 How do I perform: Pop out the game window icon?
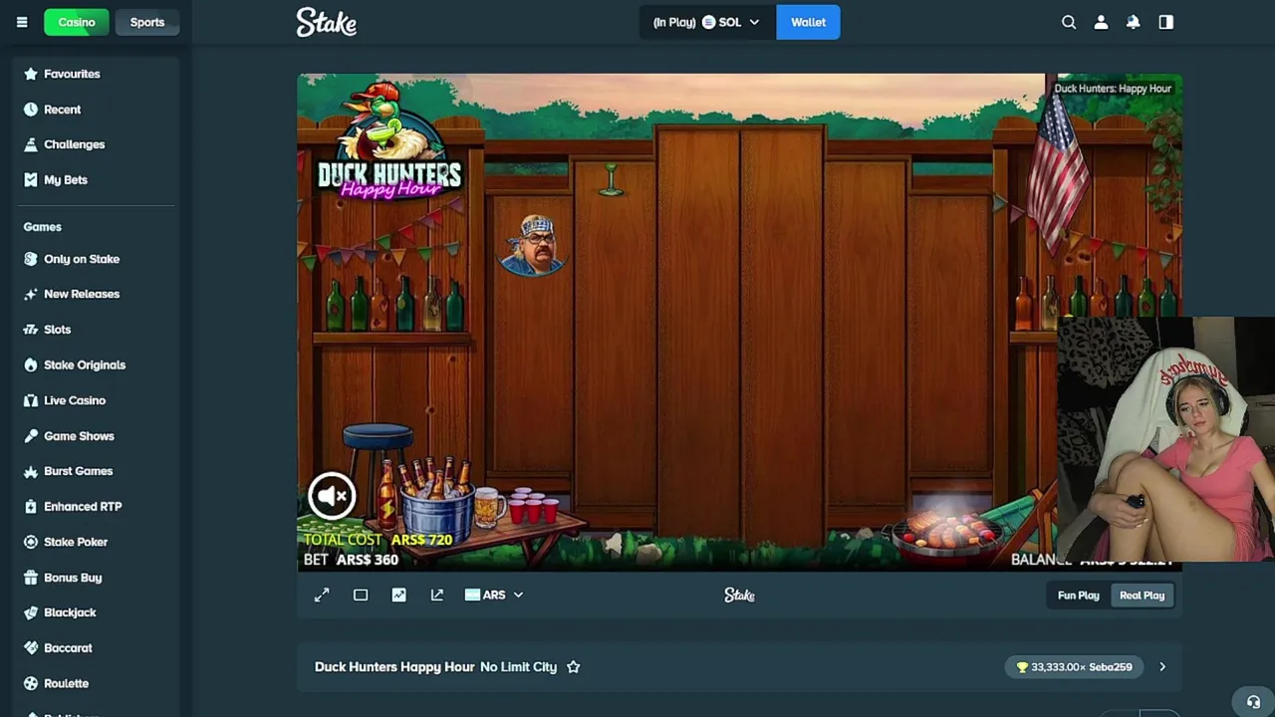[x=436, y=595]
